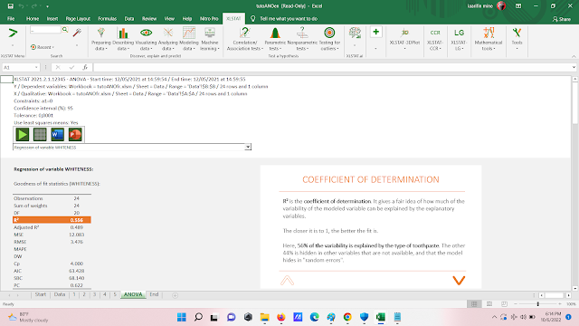Screen dimensions: 579x326
Task: Switch to the Home tab
Action: 33,18
